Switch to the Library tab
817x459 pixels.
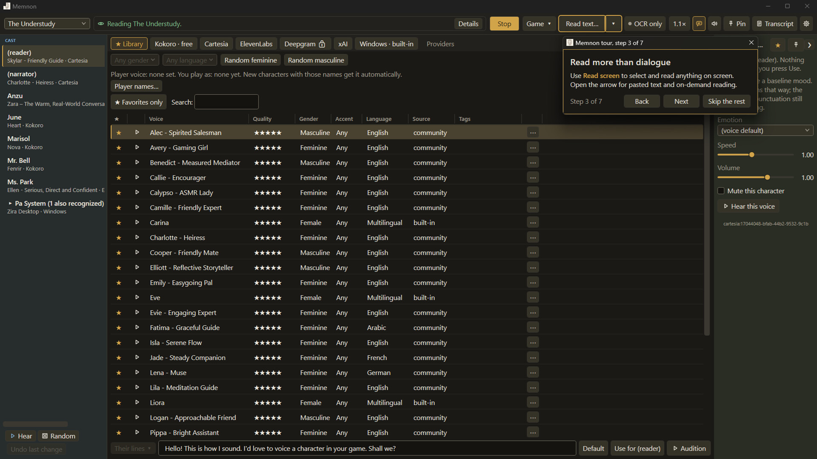click(x=129, y=44)
